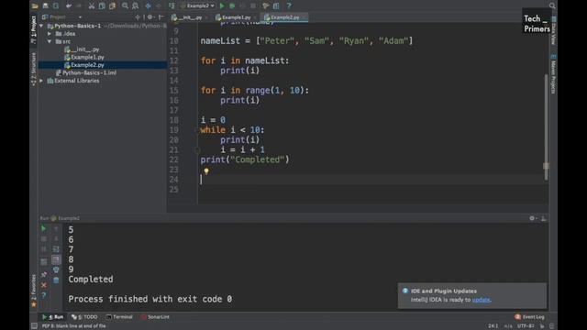This screenshot has width=587, height=330.
Task: Open the Example2 run configuration dropdown
Action: point(198,5)
